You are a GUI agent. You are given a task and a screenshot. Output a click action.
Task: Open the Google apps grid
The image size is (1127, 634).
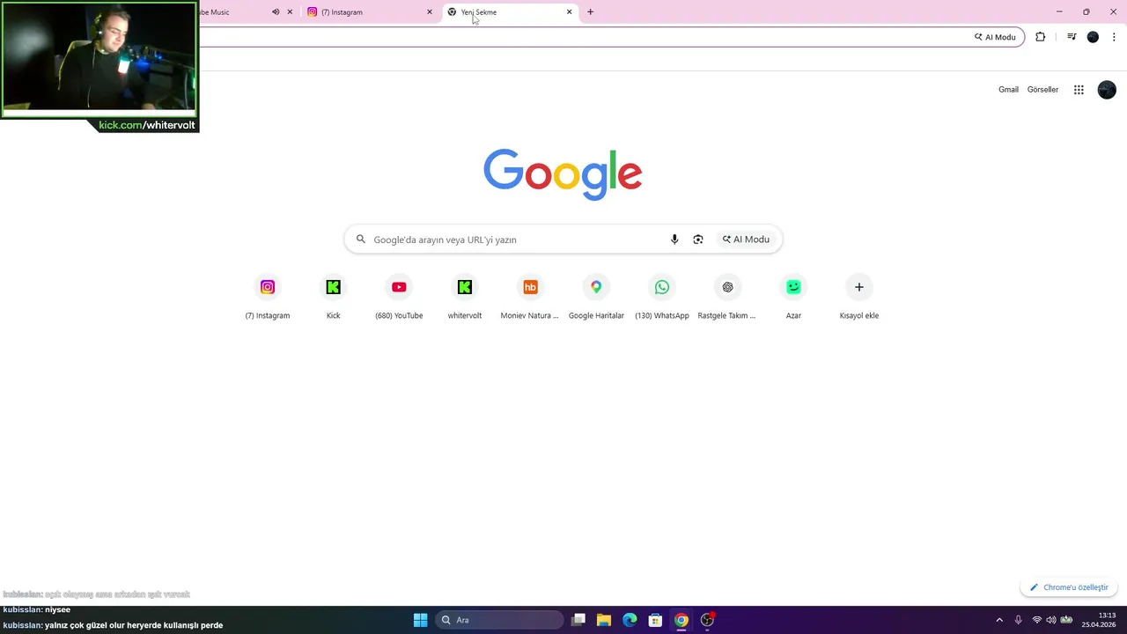click(1079, 90)
